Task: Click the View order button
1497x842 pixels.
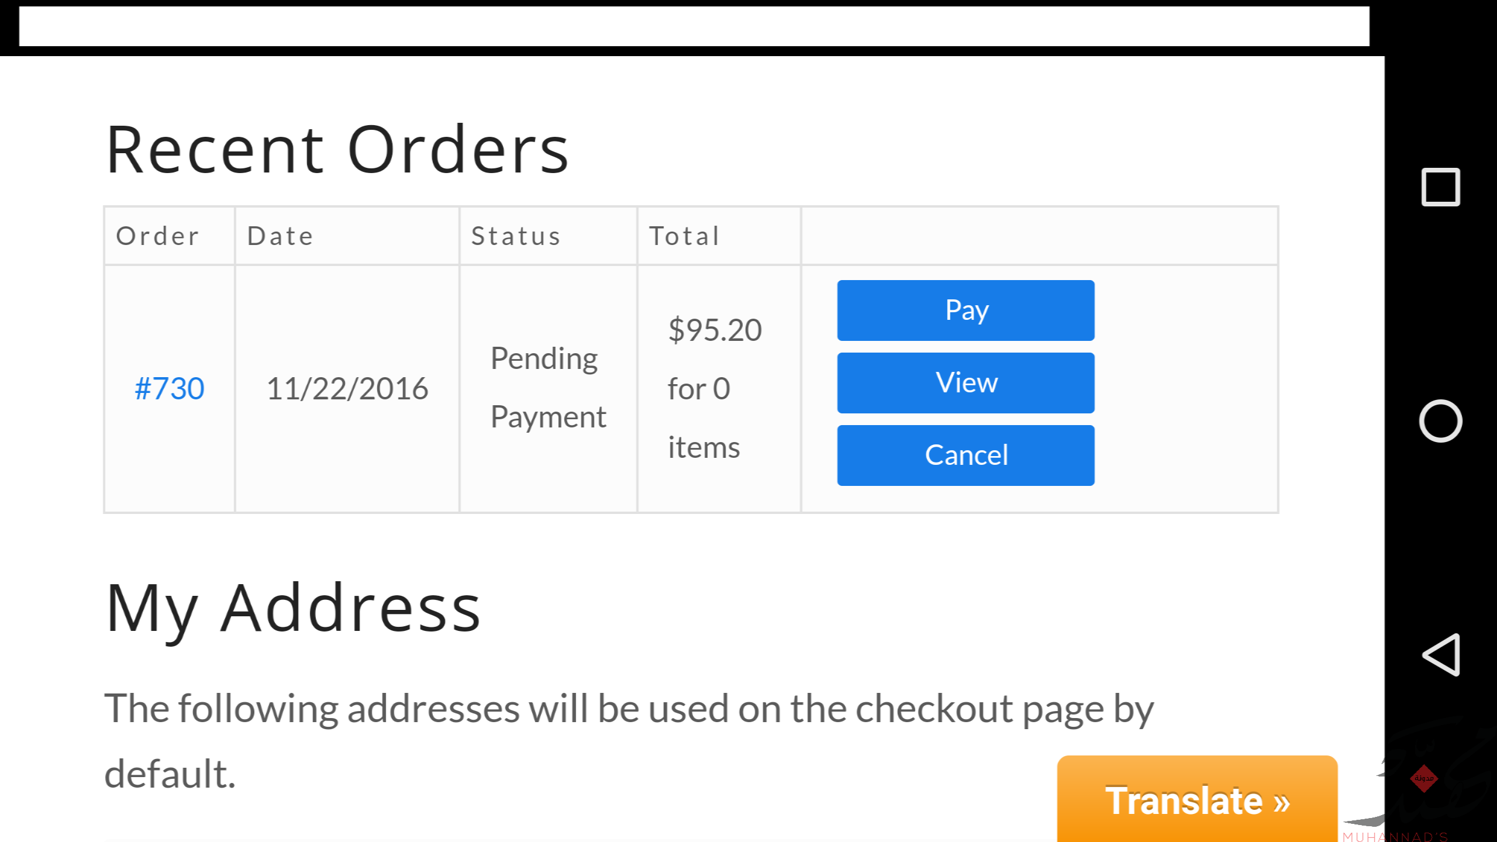Action: [965, 383]
